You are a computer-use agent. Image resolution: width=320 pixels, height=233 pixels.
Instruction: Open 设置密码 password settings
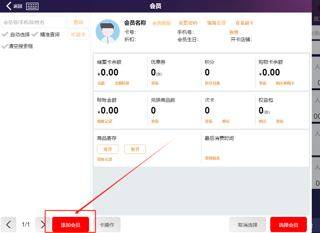188,23
